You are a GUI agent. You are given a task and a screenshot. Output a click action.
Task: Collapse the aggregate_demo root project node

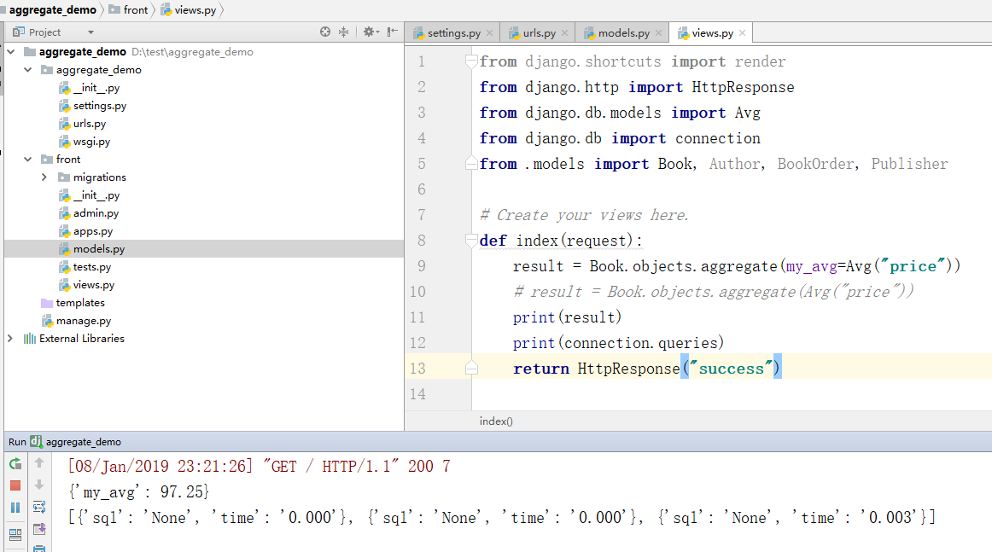[11, 52]
